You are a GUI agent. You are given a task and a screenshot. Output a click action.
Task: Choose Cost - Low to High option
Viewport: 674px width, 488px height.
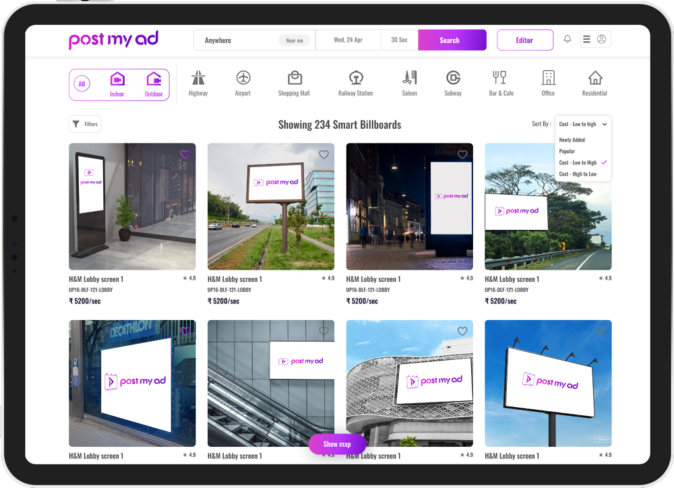pos(582,162)
